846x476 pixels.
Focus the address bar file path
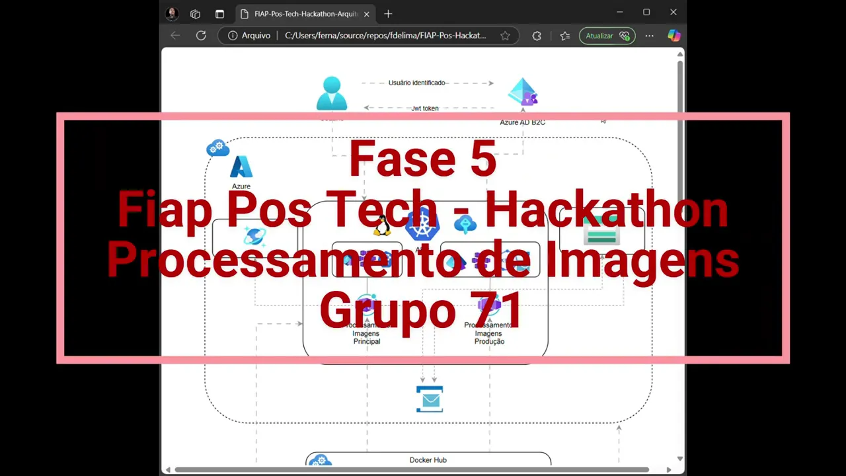pos(385,36)
